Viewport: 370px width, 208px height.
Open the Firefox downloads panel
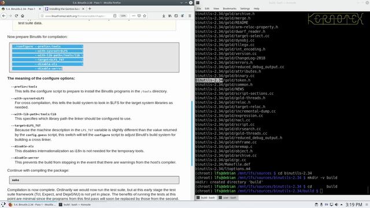point(164,16)
